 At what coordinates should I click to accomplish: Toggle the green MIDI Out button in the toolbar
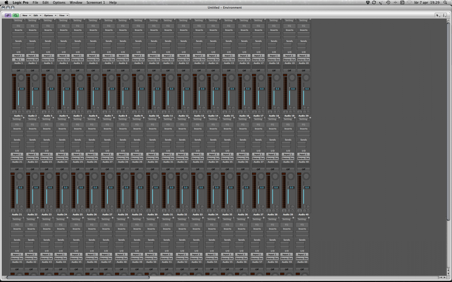[x=15, y=15]
